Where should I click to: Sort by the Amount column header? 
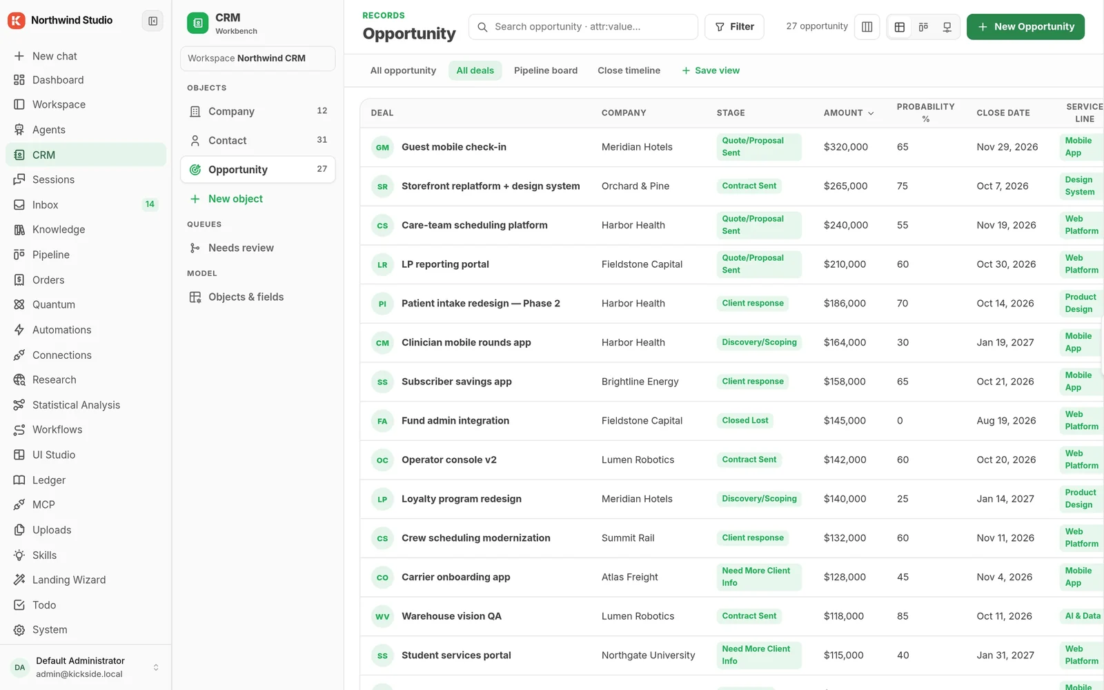[849, 113]
